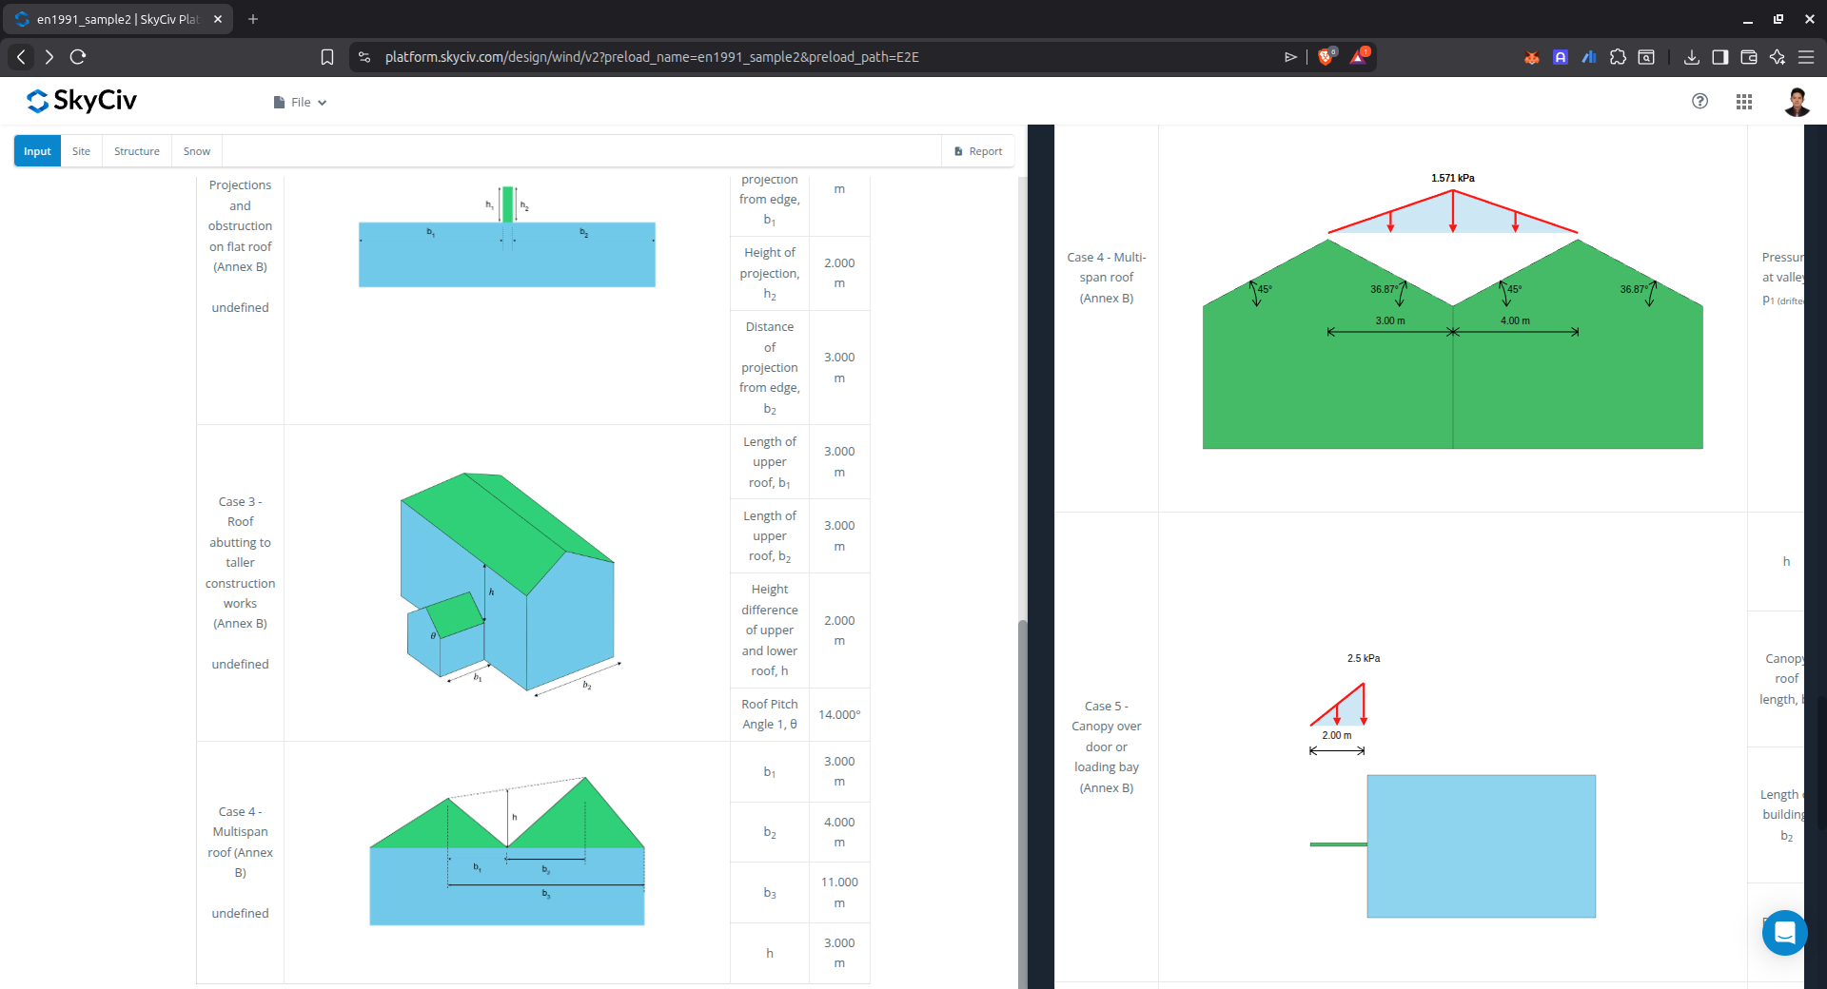This screenshot has height=989, width=1827.
Task: Click the Brave Rewards triangle icon
Action: [1359, 57]
